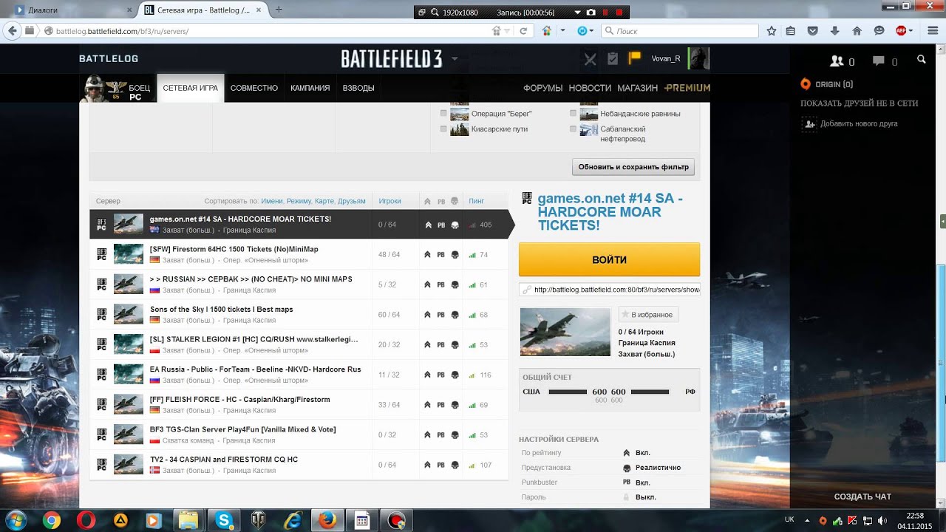Toggle Киасарские пути map checkbox
Screen dimensions: 946x532
pyautogui.click(x=443, y=129)
